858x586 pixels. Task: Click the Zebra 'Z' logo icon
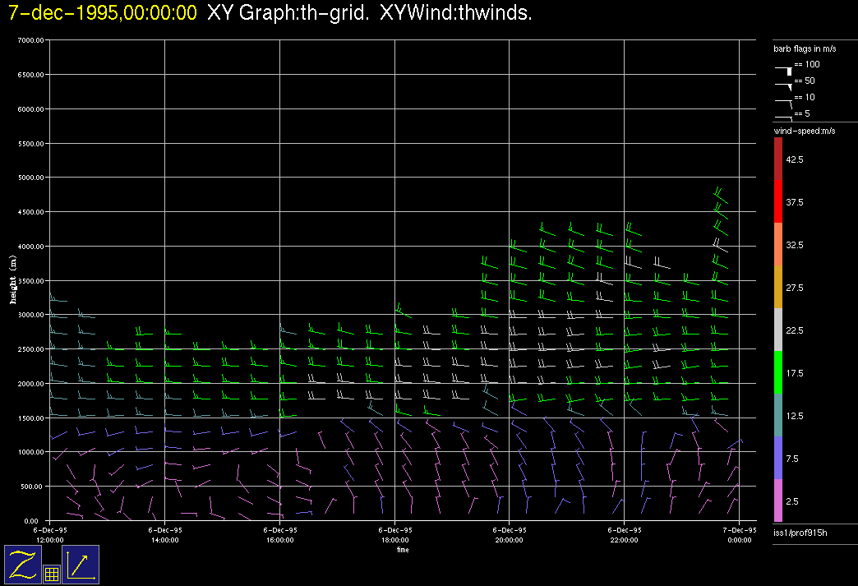tap(23, 565)
